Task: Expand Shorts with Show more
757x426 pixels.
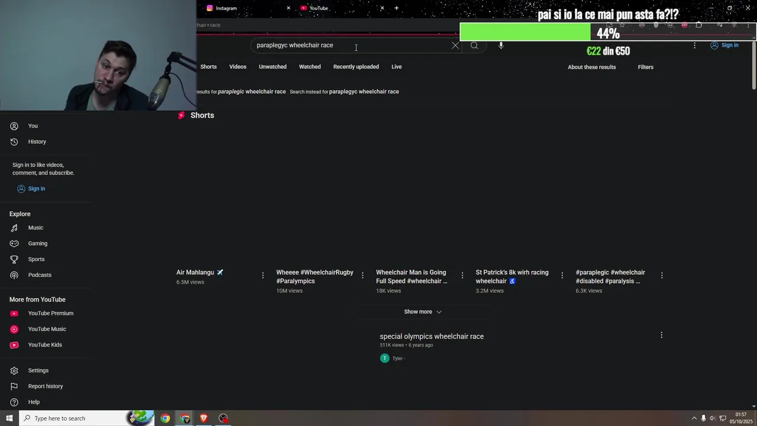Action: (x=423, y=312)
